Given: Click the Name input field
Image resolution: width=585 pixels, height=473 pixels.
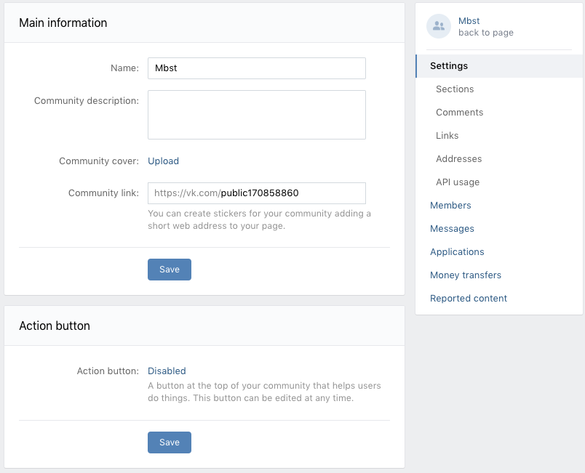Looking at the screenshot, I should point(257,68).
